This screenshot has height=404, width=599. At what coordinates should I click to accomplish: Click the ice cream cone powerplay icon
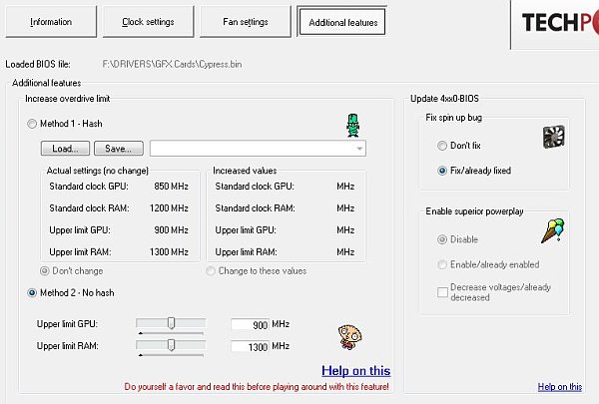553,229
